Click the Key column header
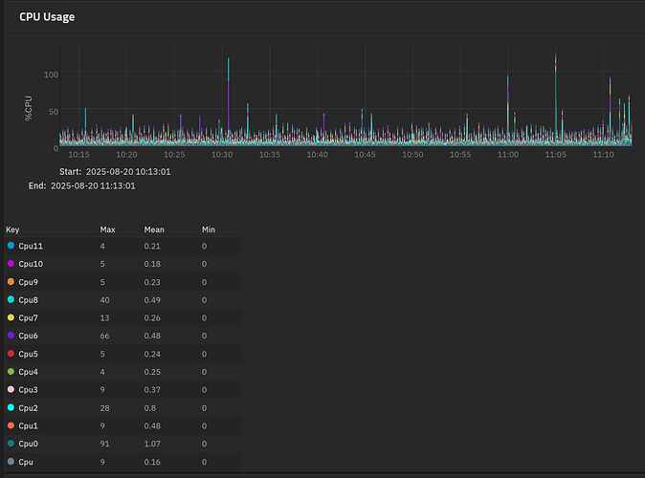The image size is (645, 478). [12, 229]
